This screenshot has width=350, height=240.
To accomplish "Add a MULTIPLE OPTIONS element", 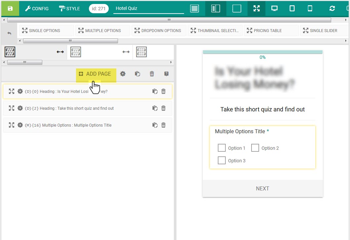I will (x=103, y=31).
